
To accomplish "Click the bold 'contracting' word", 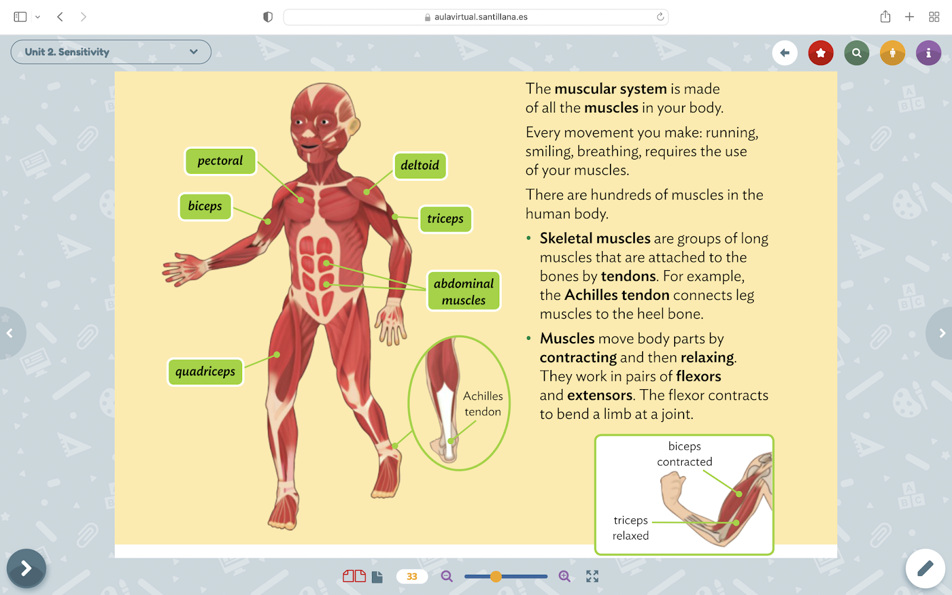I will 578,358.
